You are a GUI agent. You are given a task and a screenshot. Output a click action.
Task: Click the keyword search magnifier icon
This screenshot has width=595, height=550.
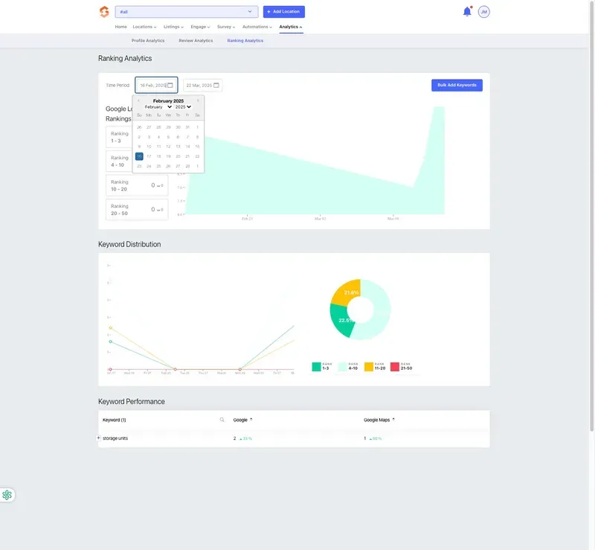tap(222, 420)
